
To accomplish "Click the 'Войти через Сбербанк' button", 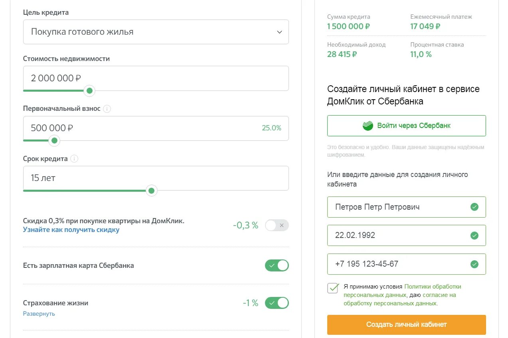I will click(x=407, y=126).
